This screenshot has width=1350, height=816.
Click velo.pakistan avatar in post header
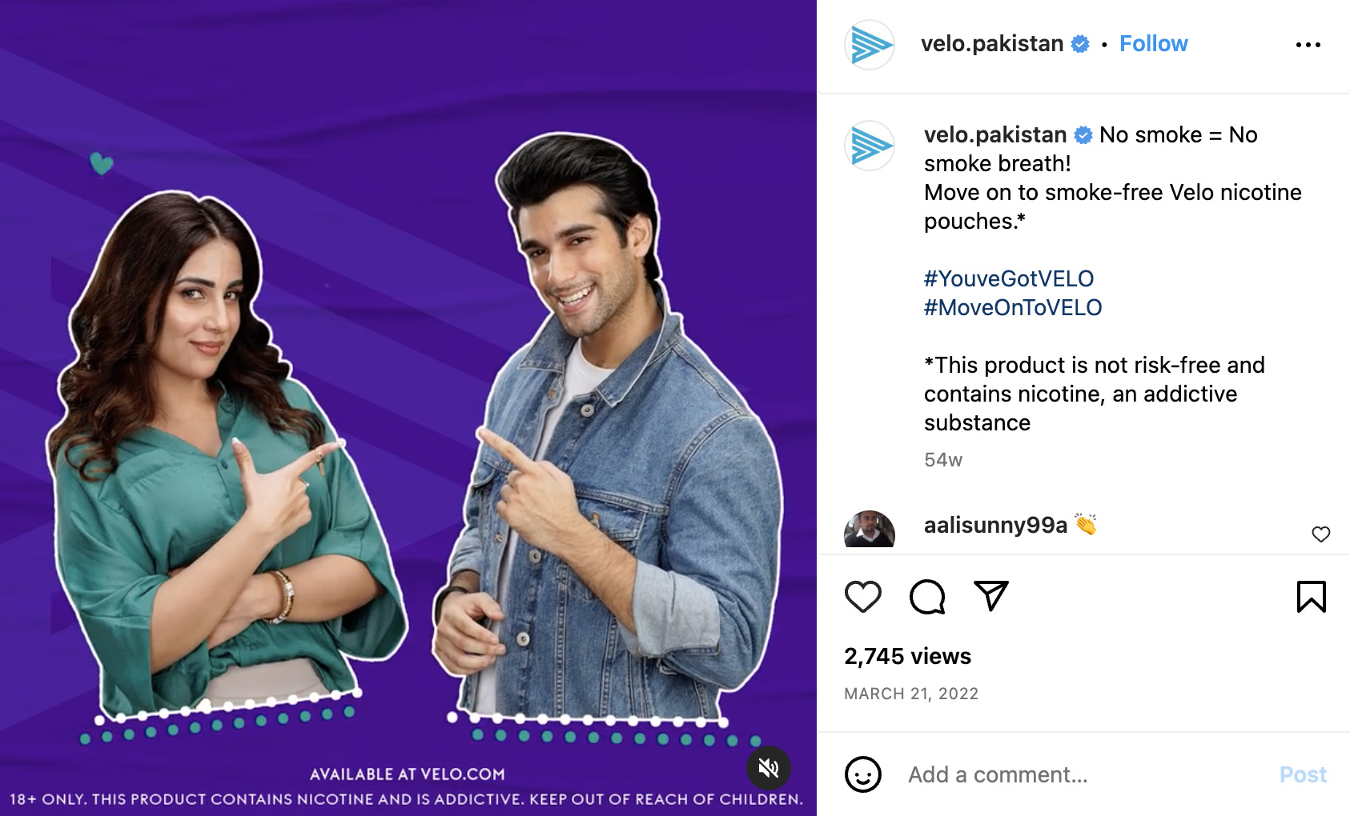point(870,45)
